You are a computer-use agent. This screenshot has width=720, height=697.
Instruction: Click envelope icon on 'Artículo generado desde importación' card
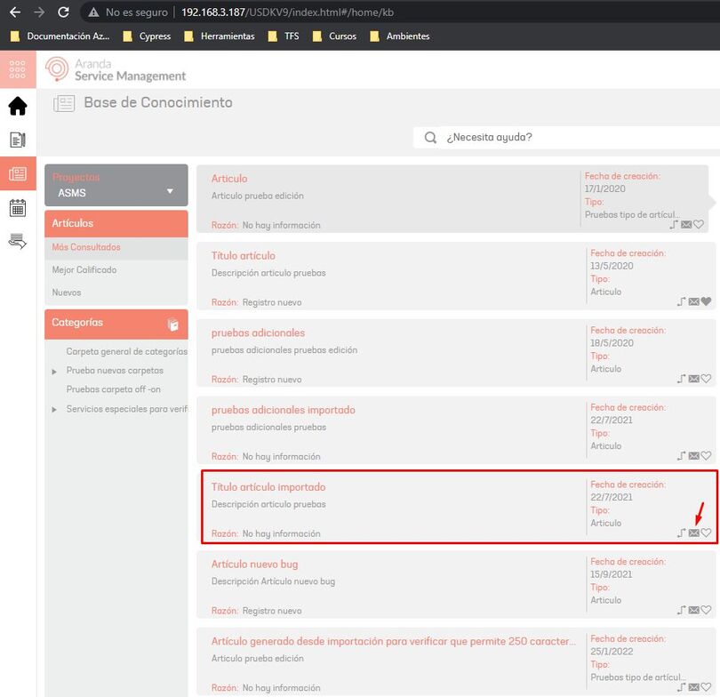click(x=694, y=687)
